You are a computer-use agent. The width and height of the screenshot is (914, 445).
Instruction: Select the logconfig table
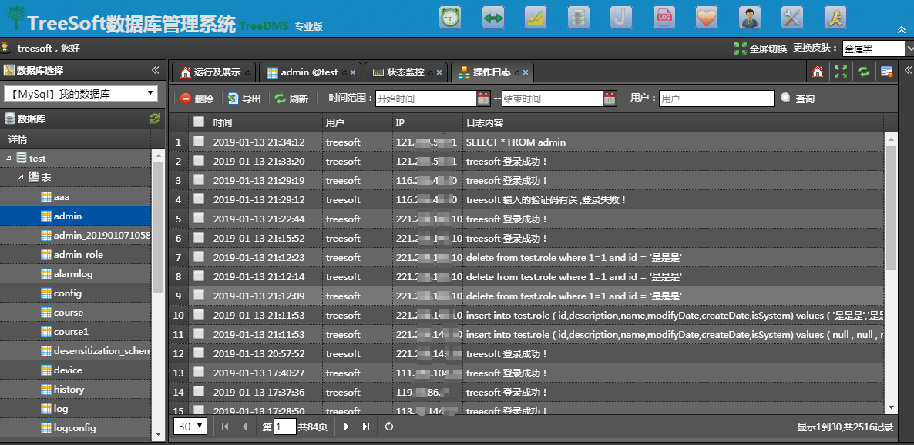(75, 427)
